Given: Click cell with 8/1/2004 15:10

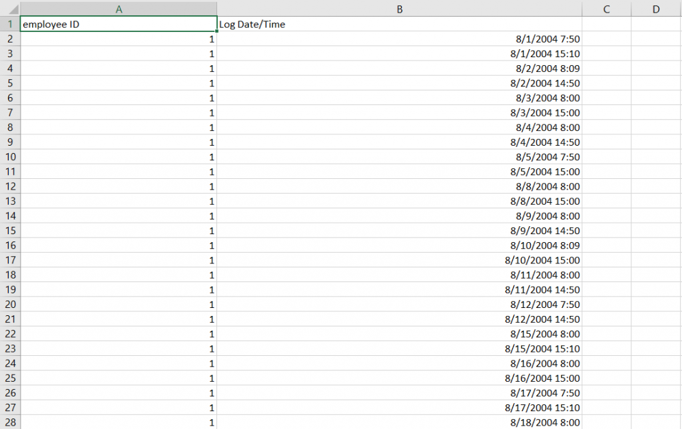Looking at the screenshot, I should tap(400, 53).
